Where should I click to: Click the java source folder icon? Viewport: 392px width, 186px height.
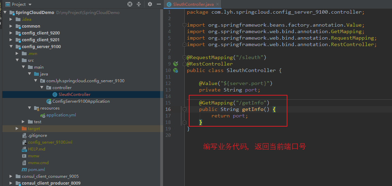click(x=36, y=74)
